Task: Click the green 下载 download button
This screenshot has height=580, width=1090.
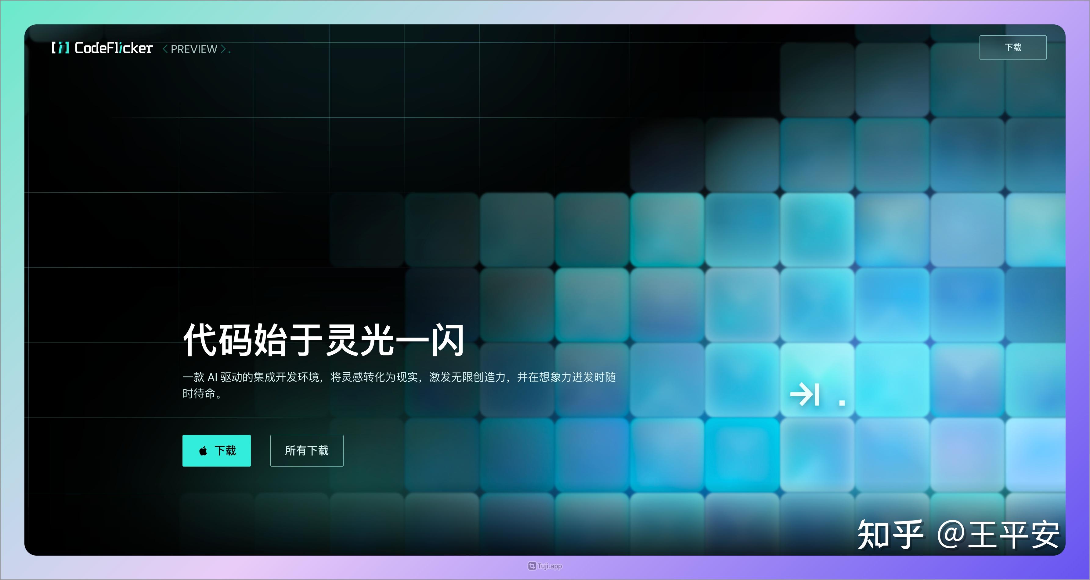Action: pyautogui.click(x=216, y=451)
